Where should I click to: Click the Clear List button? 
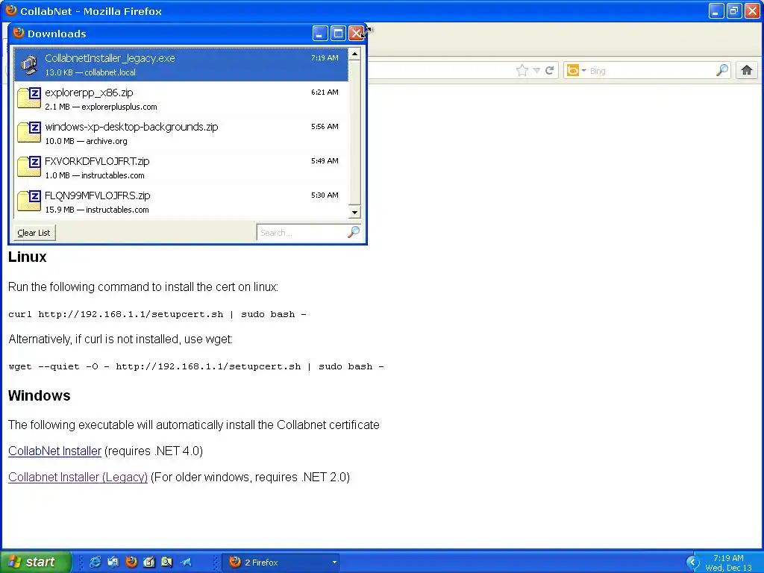[34, 233]
